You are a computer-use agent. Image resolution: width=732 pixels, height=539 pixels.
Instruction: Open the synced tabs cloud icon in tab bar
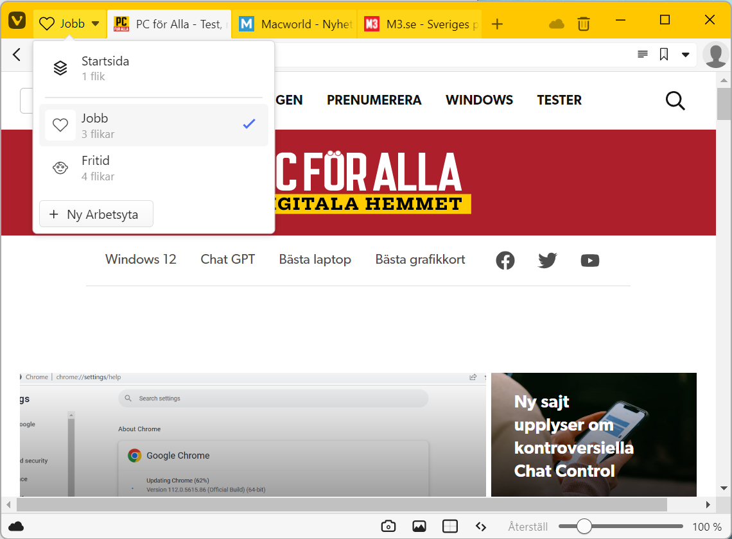(x=556, y=24)
